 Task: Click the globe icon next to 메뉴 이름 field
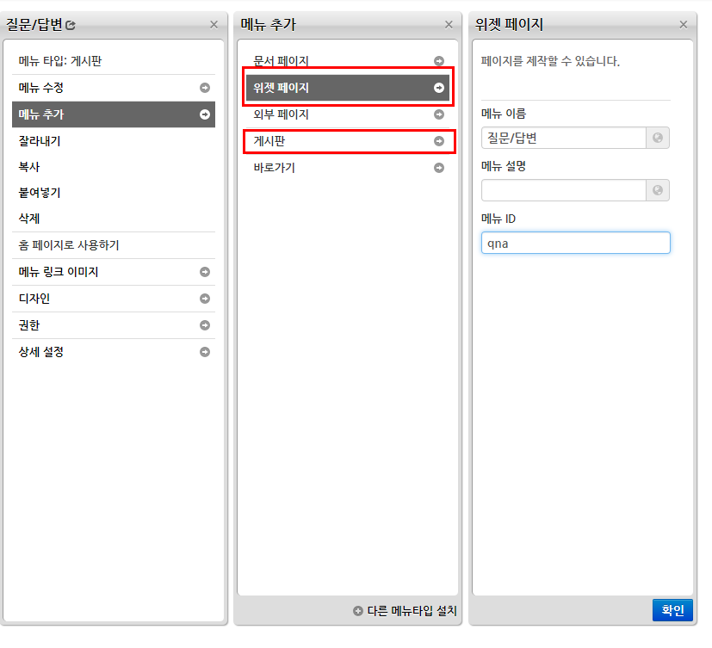point(657,138)
